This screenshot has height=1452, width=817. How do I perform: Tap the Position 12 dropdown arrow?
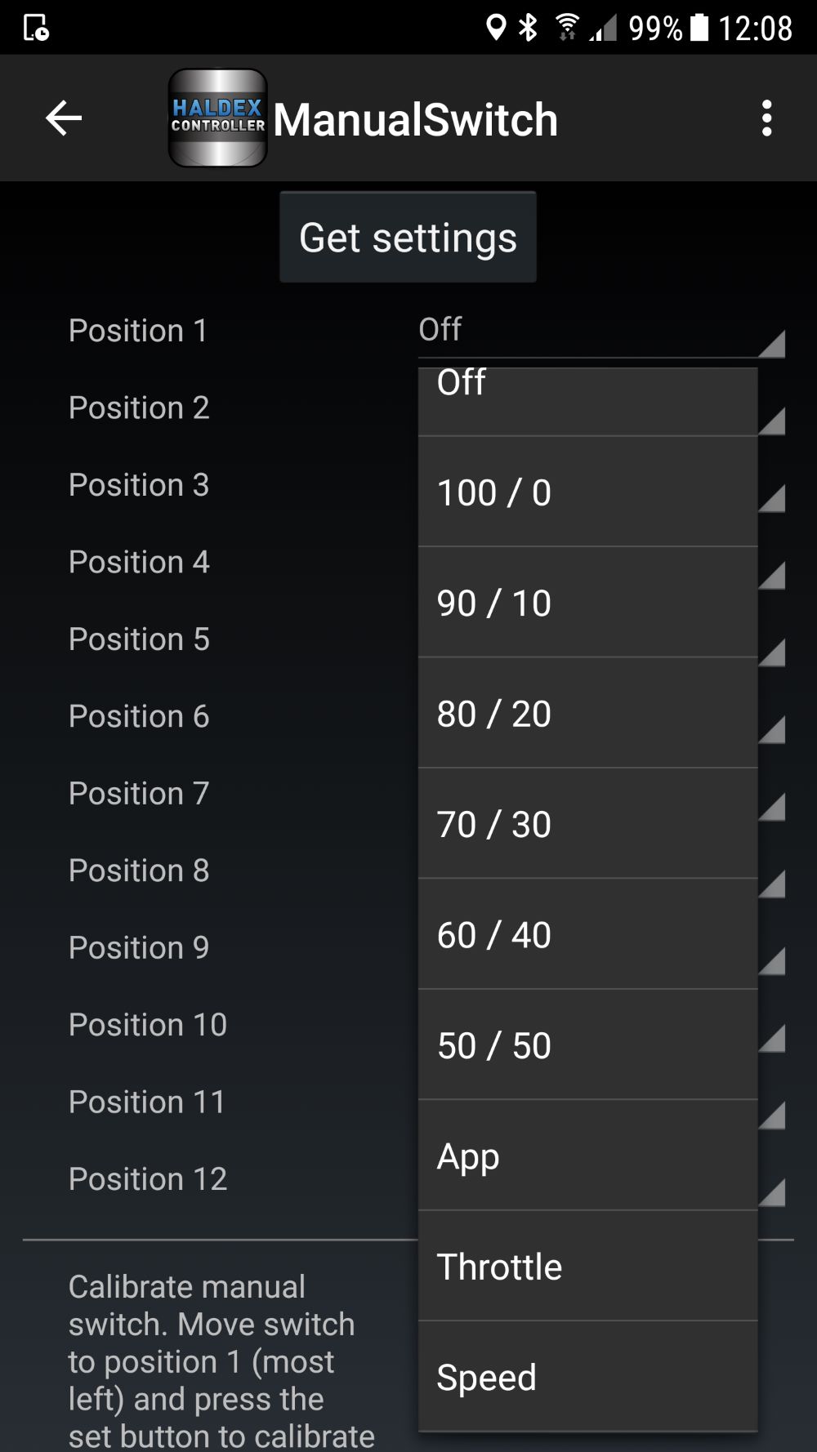pyautogui.click(x=772, y=1192)
